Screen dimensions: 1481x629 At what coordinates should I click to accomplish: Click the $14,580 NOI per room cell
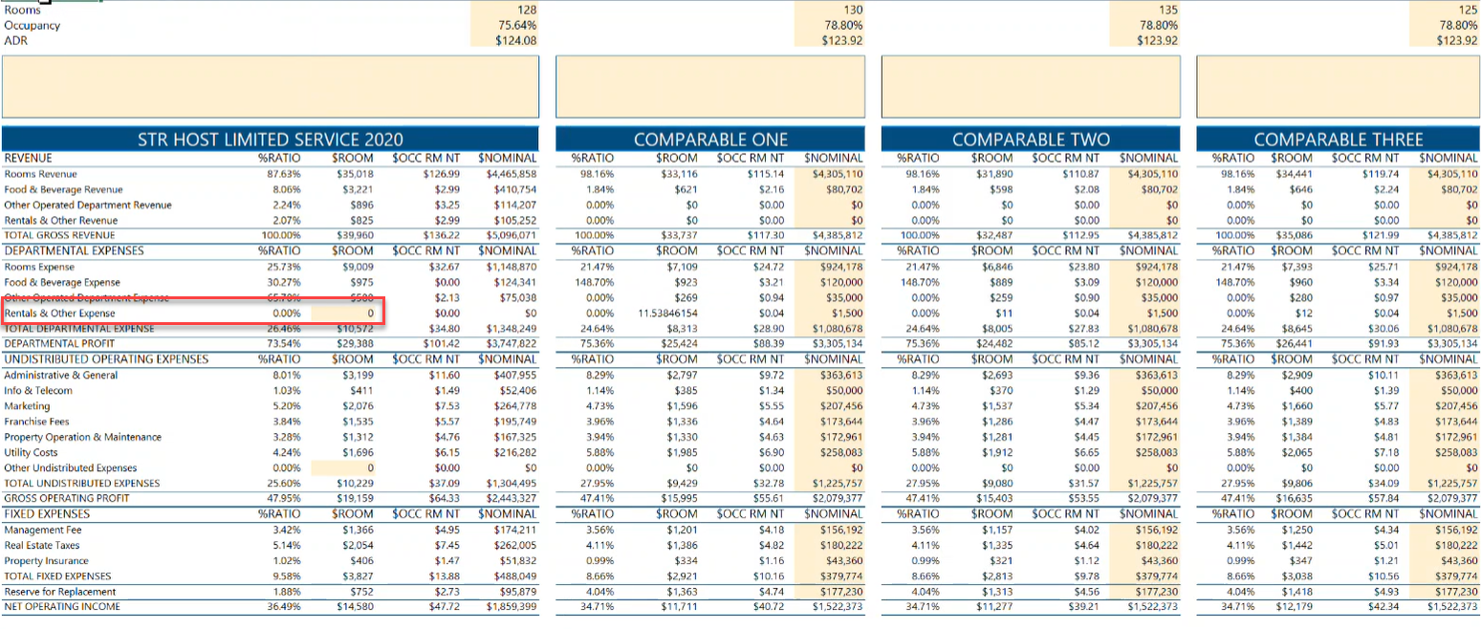pyautogui.click(x=355, y=607)
